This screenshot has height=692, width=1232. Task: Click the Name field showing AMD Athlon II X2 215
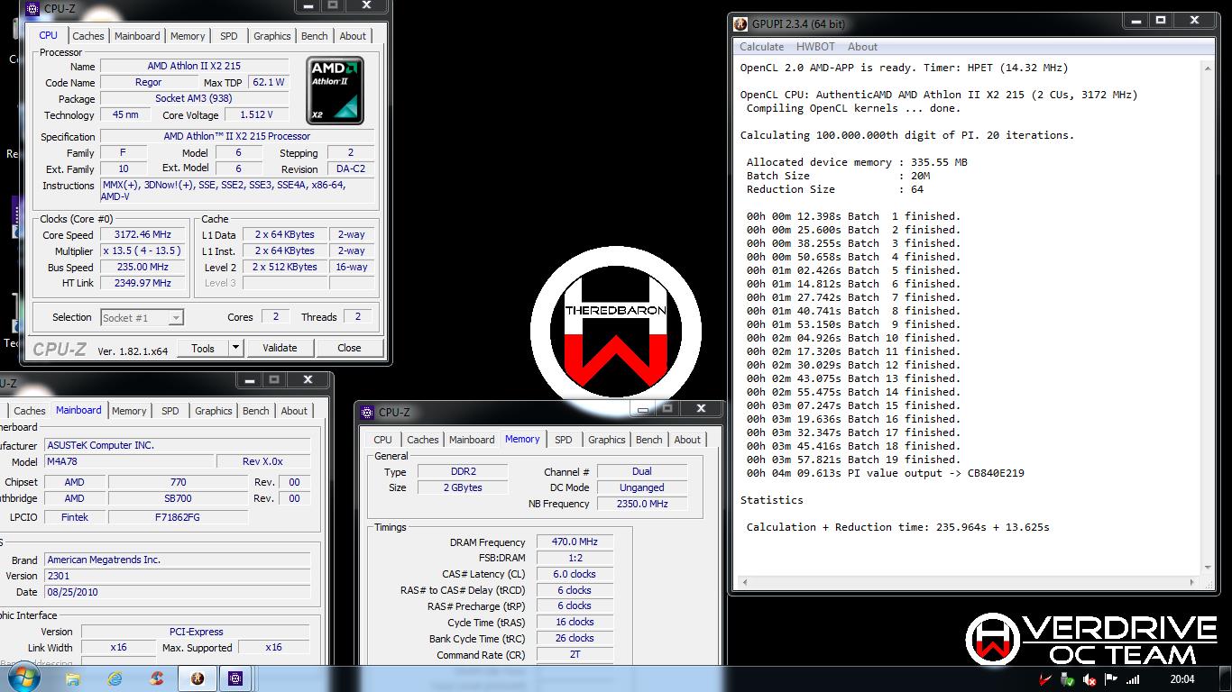(194, 67)
